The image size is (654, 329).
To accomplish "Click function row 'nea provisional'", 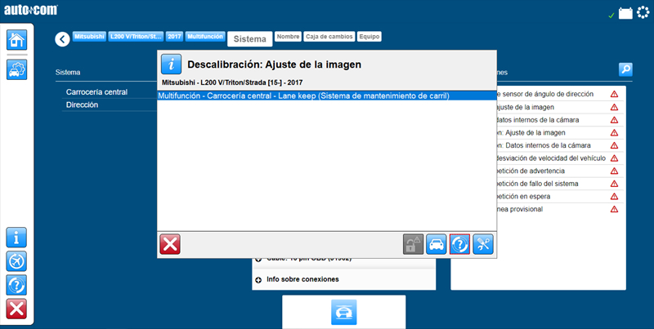I will click(559, 209).
